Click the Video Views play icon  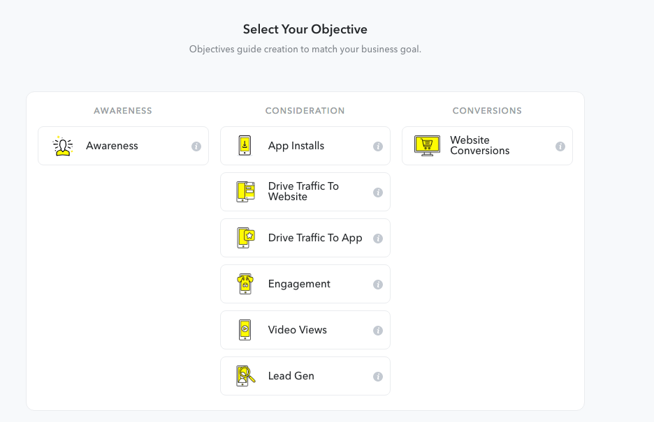click(245, 330)
